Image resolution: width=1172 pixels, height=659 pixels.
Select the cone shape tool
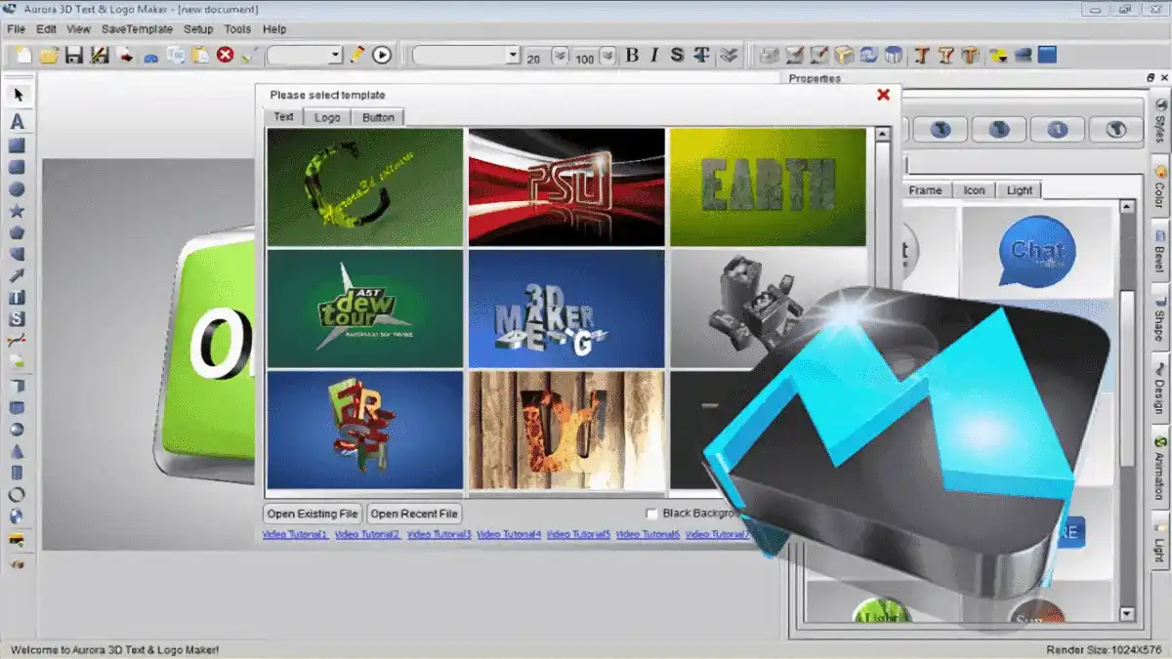coord(18,451)
